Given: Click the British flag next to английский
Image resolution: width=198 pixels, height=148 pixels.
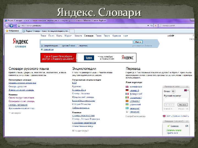Looking at the screenshot, I should (127, 87).
